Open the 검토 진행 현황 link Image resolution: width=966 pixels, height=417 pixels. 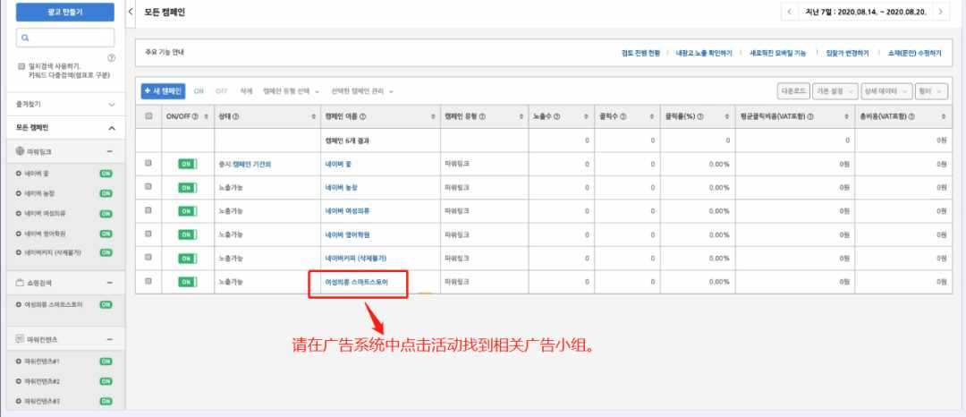point(640,54)
